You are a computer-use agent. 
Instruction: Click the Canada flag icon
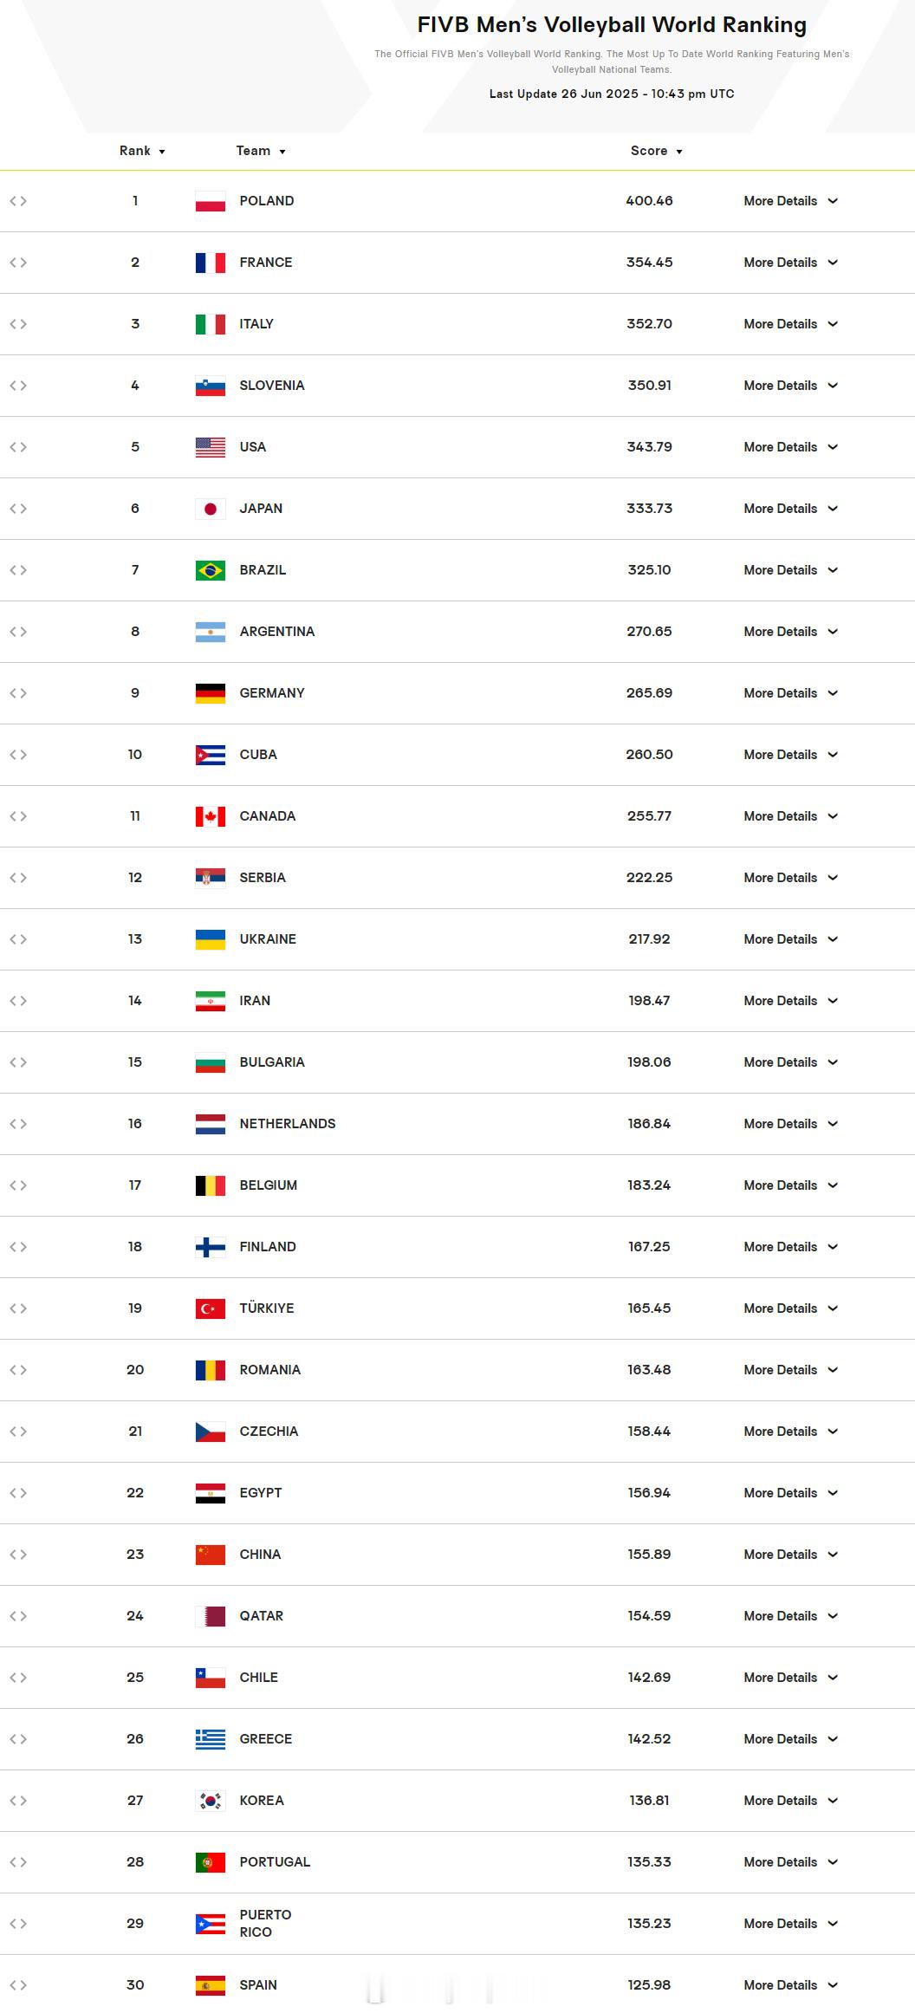pyautogui.click(x=211, y=816)
